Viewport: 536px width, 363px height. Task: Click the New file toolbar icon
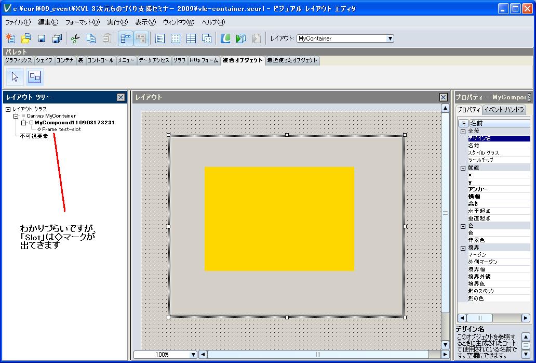click(10, 38)
